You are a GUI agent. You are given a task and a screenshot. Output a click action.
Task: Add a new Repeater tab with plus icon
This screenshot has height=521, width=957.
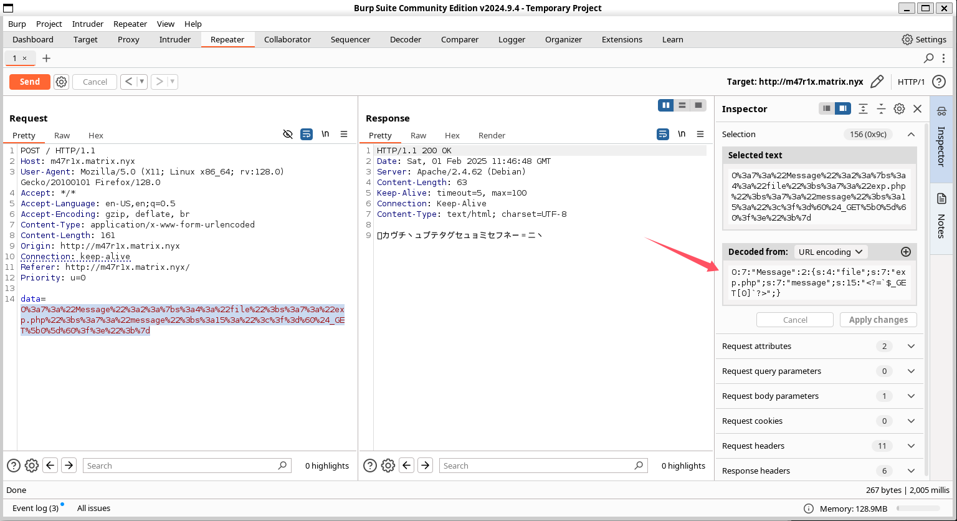46,58
